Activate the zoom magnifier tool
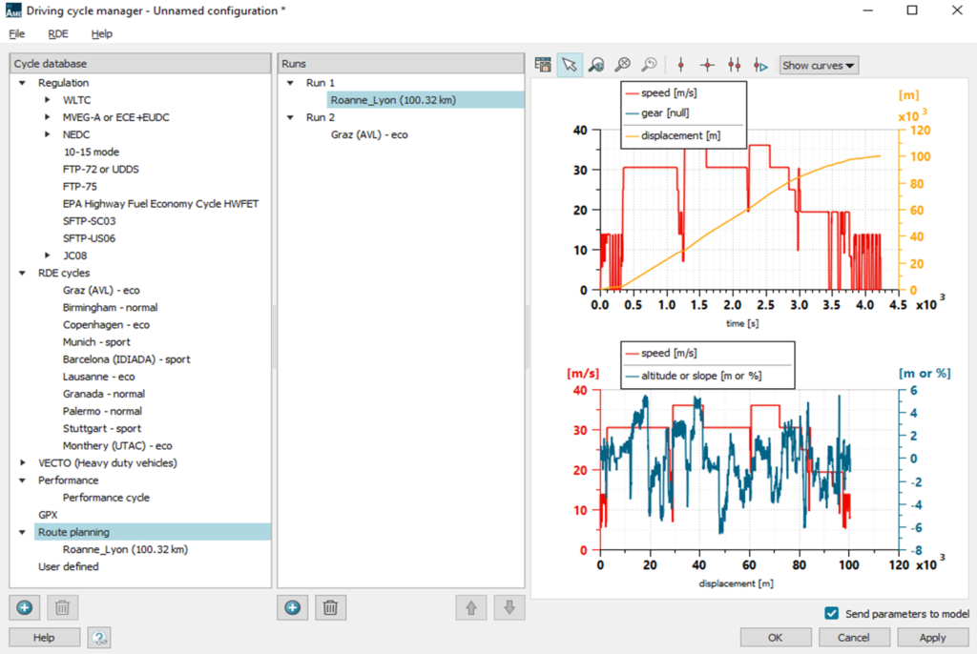Viewport: 977px width, 654px height. point(596,65)
